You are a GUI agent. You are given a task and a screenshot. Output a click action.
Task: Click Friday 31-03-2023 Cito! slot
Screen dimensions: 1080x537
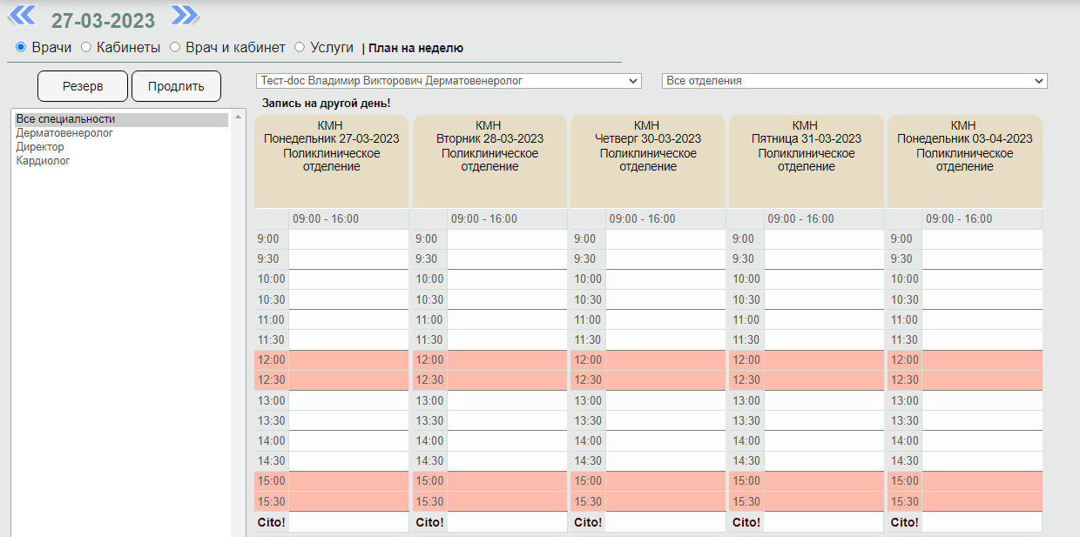(823, 522)
